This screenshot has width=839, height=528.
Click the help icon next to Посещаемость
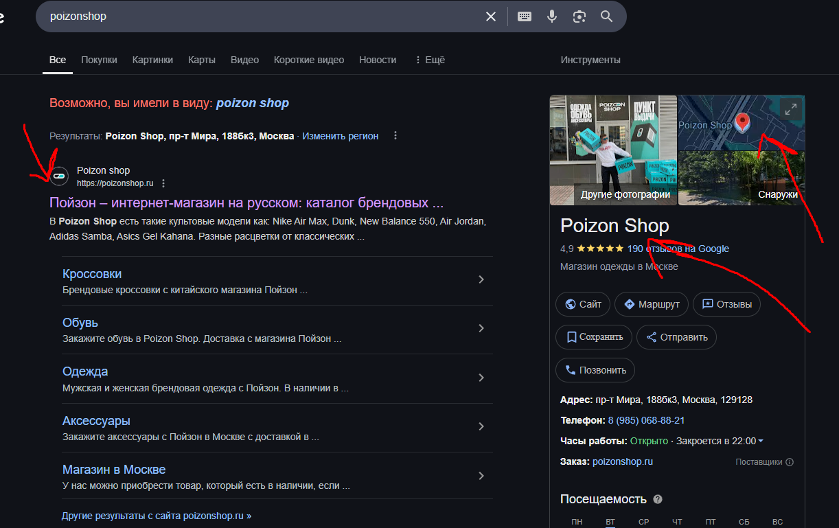coord(658,499)
